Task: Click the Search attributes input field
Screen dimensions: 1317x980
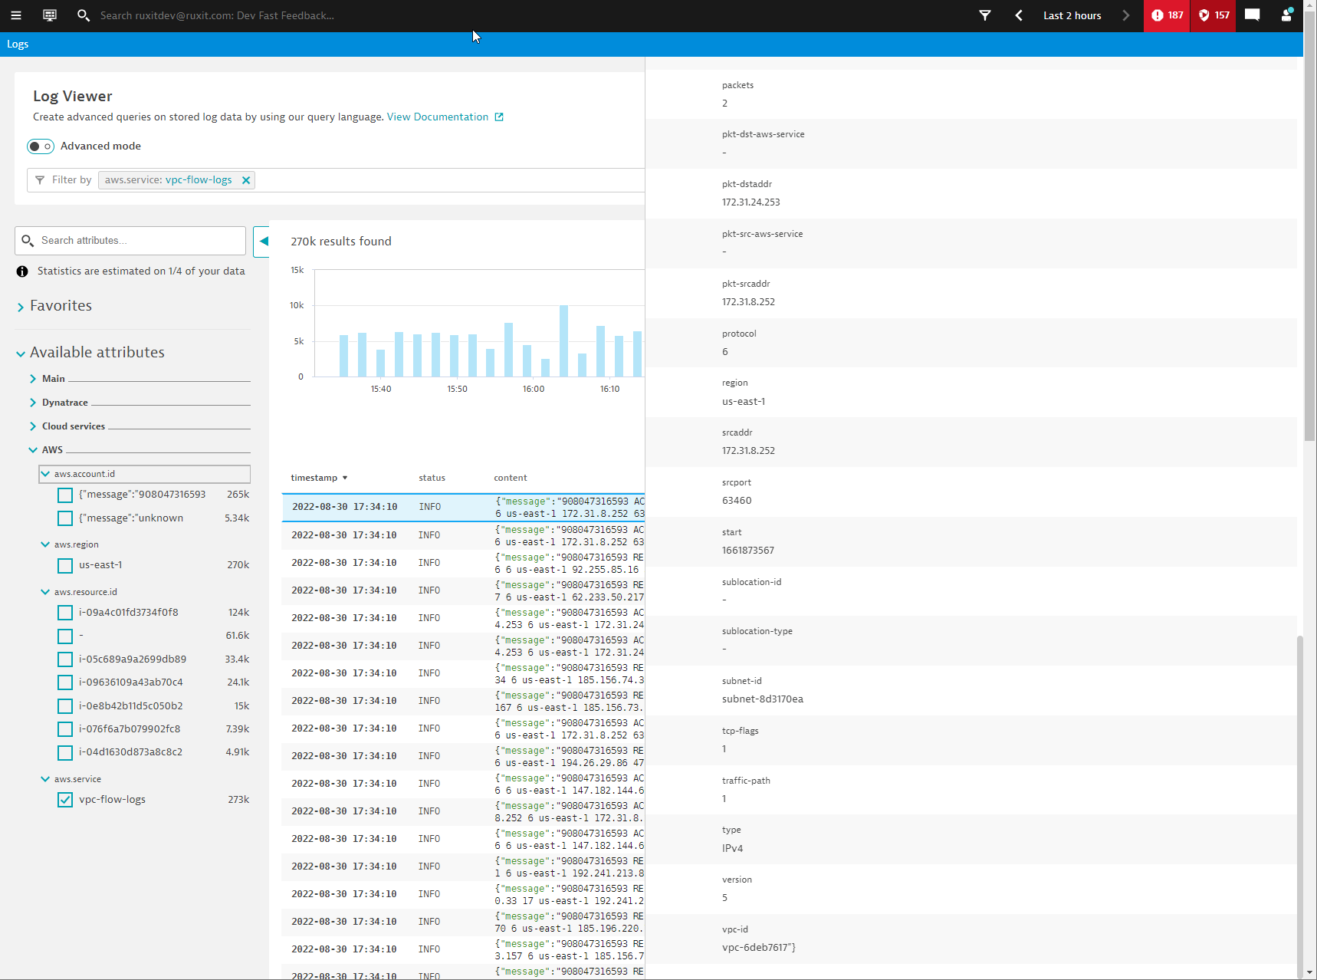Action: 130,240
